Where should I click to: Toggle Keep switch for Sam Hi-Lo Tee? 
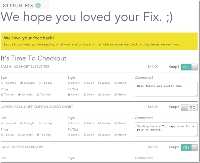point(189,67)
